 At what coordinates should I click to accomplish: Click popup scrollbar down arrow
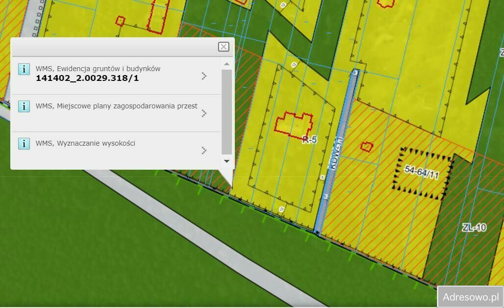227,161
